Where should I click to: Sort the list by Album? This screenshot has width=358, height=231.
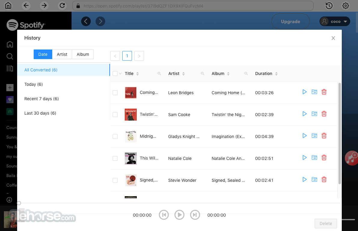228,73
